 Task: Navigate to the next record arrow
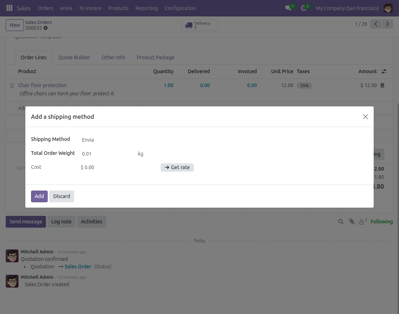(x=388, y=24)
